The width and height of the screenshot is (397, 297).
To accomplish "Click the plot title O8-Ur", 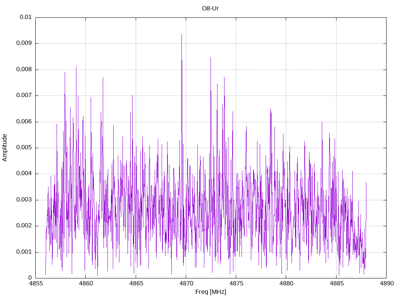I will coord(210,9).
